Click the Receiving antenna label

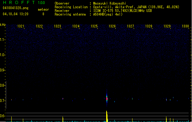click(70, 14)
